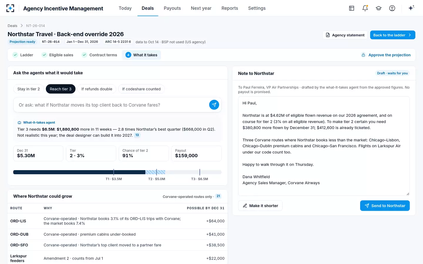Click the Agency statement button
Image resolution: width=423 pixels, height=264 pixels.
click(345, 35)
